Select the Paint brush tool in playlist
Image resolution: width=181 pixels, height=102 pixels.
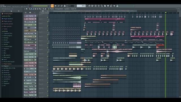coord(32,9)
